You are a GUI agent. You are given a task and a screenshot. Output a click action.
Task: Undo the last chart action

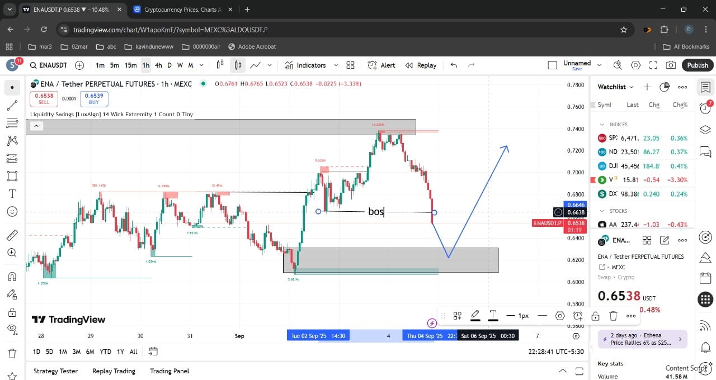(454, 65)
